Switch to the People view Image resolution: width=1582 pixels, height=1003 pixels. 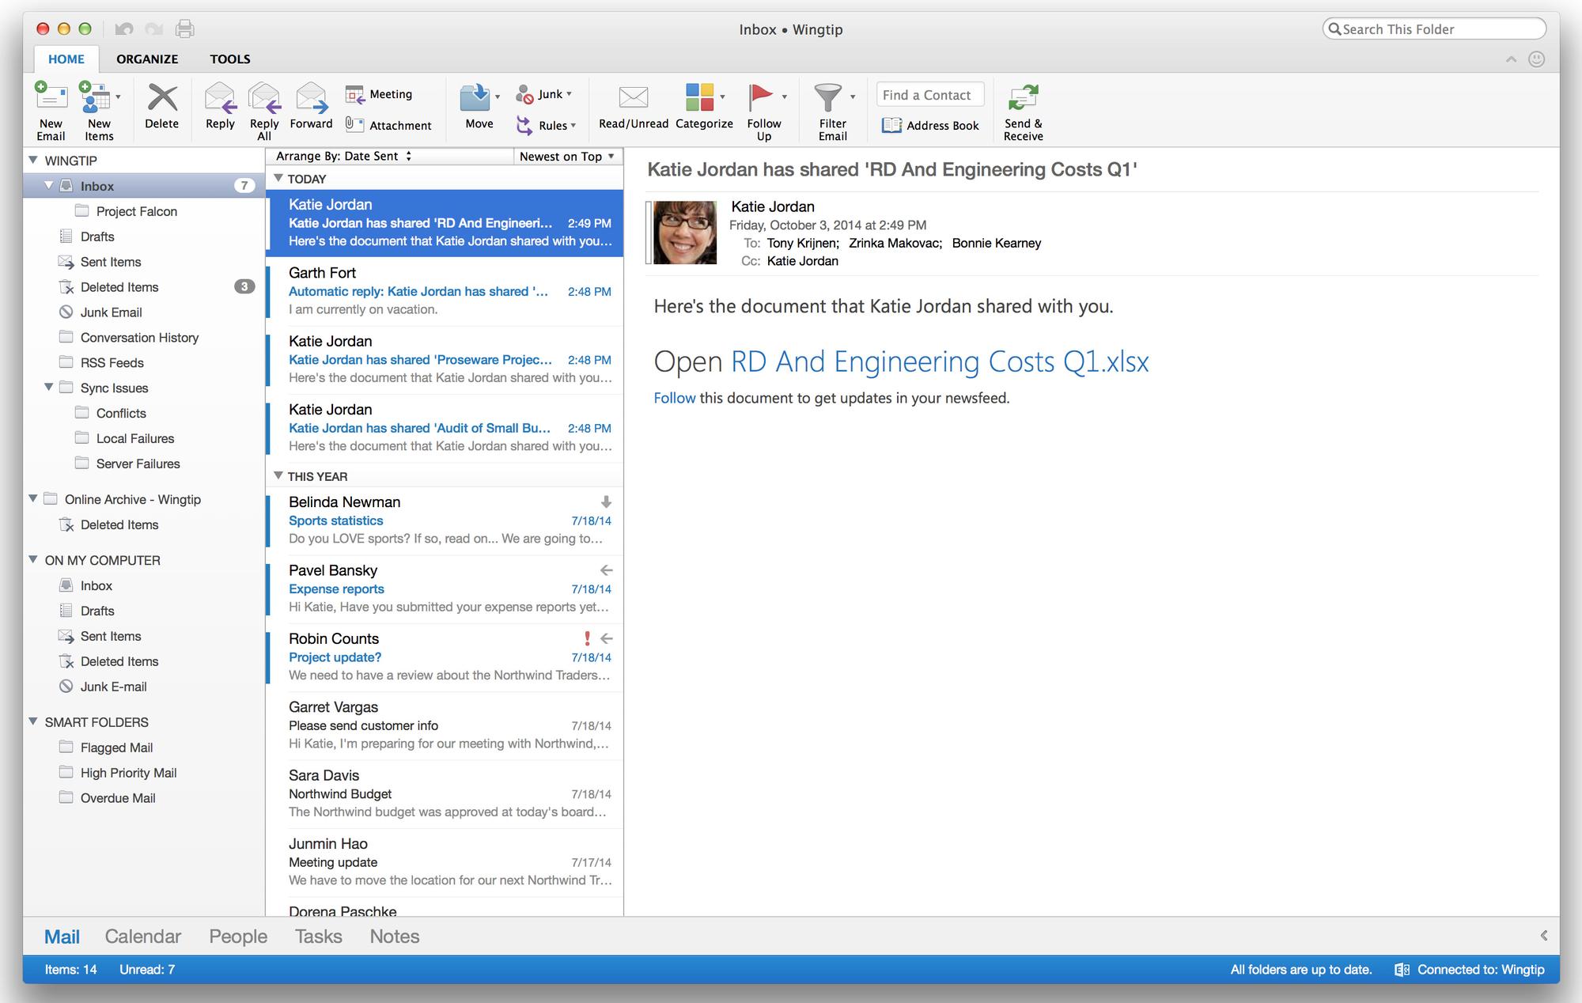[238, 937]
